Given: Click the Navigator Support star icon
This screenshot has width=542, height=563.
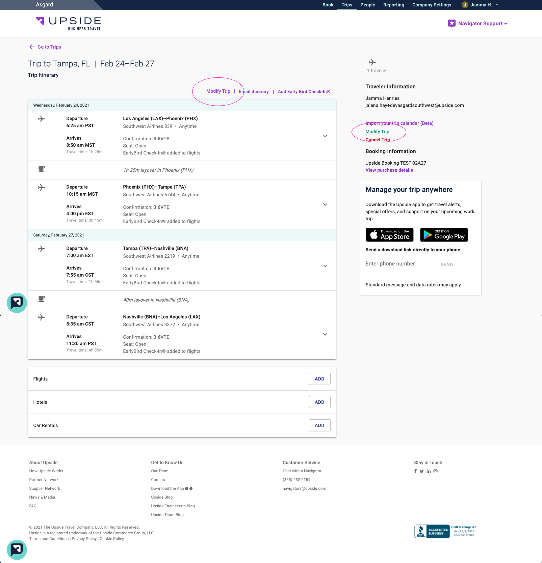Looking at the screenshot, I should coord(451,23).
